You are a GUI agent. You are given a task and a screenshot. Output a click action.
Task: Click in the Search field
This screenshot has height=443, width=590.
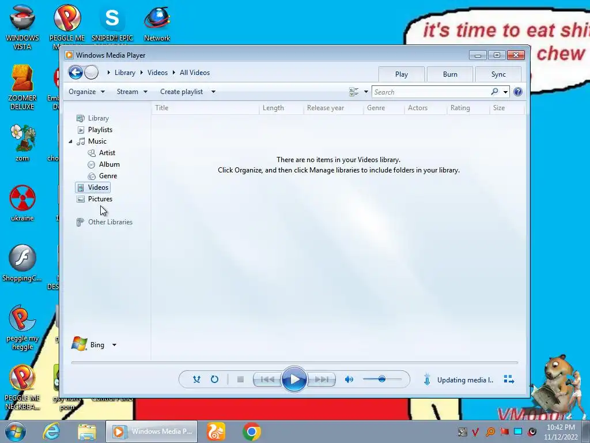(431, 92)
